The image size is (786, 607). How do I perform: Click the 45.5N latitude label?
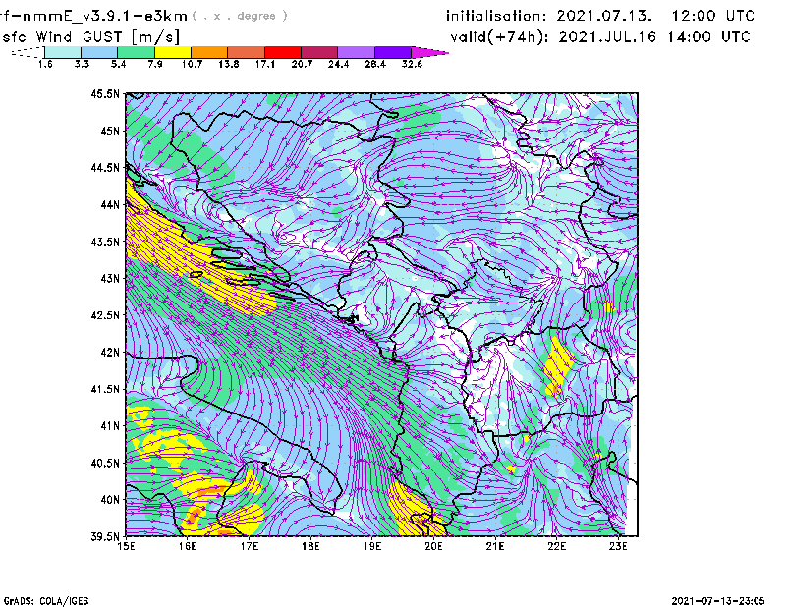coord(105,93)
